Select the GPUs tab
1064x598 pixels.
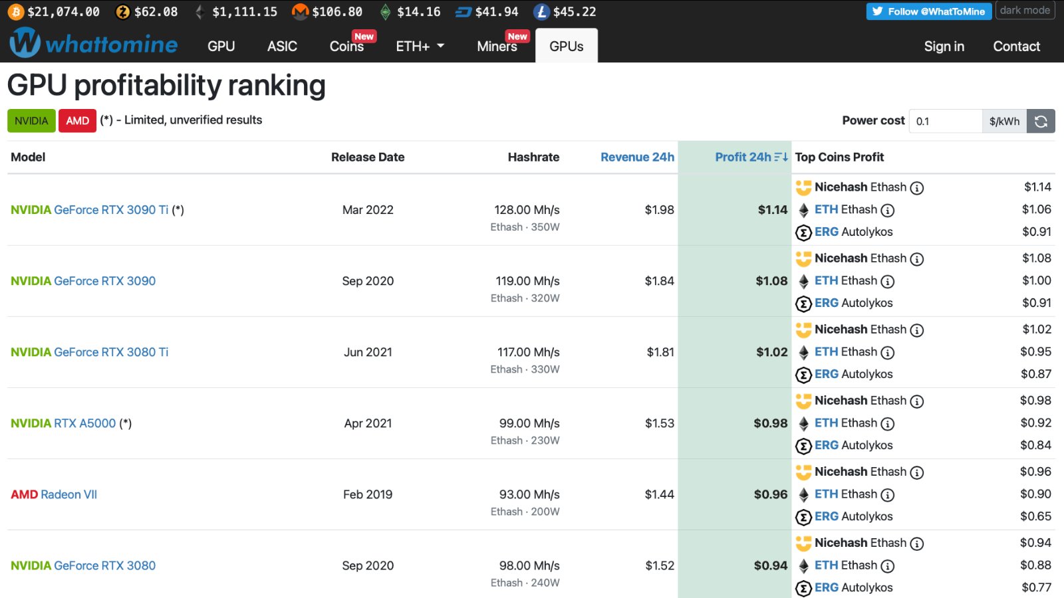[567, 46]
